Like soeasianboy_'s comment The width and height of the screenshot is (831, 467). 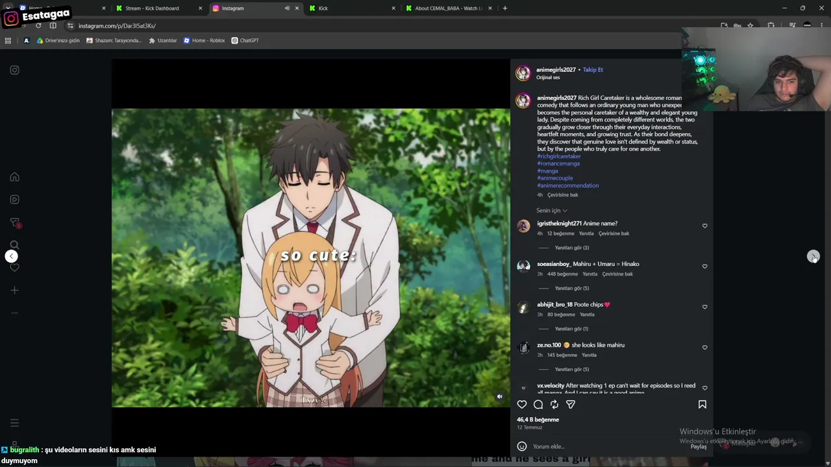coord(704,266)
